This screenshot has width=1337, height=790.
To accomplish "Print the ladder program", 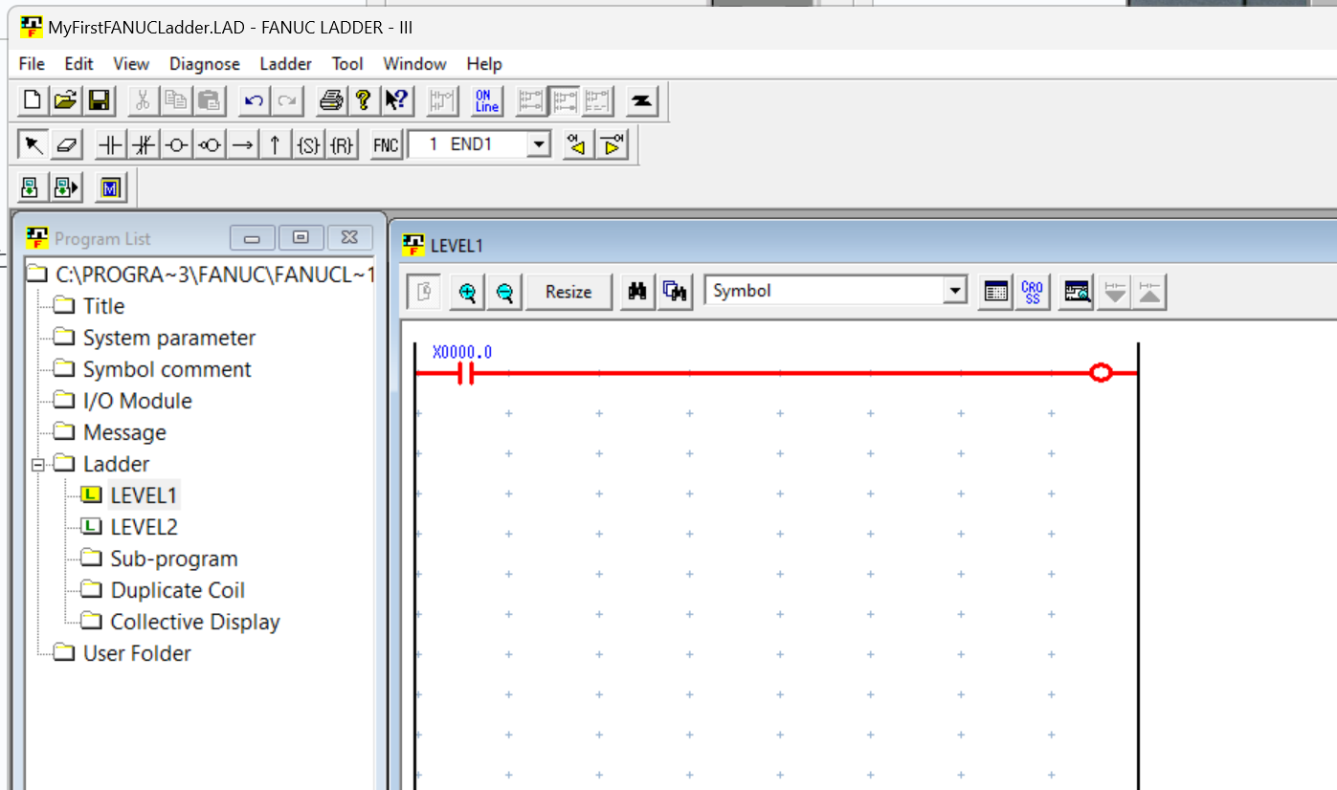I will tap(331, 99).
